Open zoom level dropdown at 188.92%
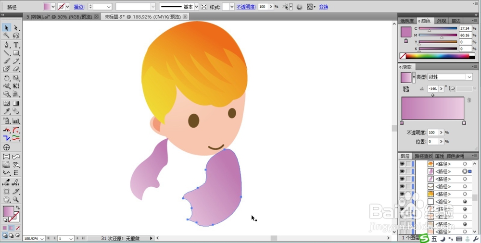 (x=42, y=238)
